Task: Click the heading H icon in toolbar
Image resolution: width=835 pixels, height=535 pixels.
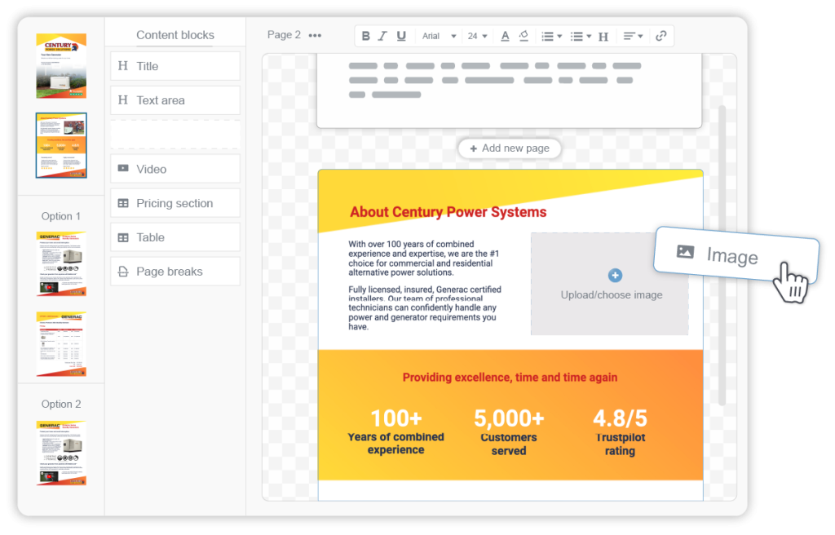Action: (603, 36)
